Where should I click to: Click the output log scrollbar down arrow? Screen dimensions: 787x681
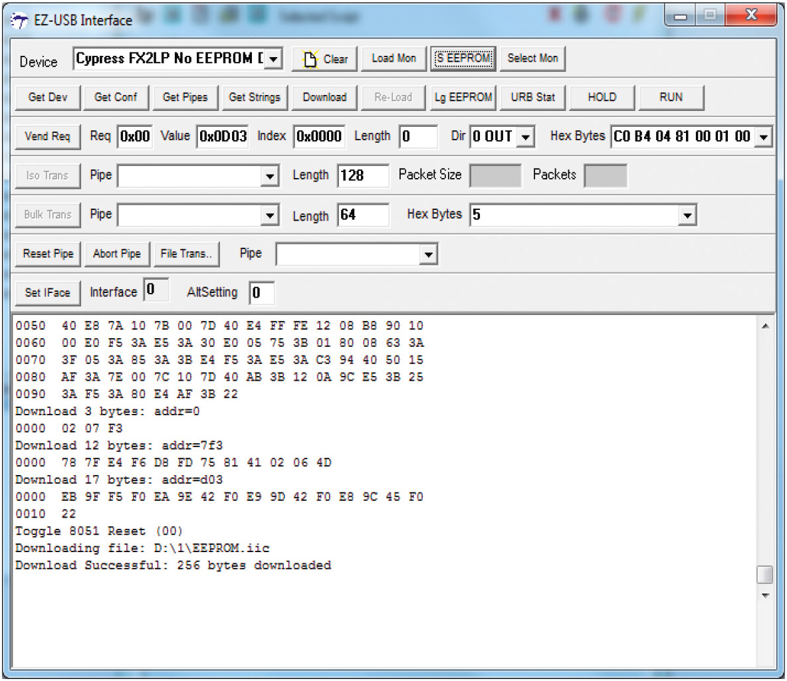tap(765, 595)
